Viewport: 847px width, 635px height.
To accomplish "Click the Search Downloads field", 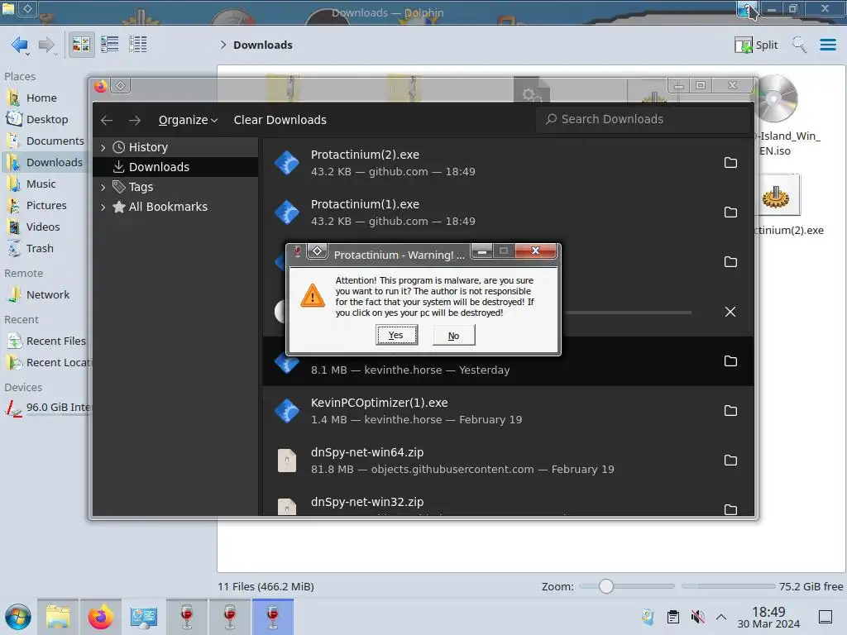I will 643,119.
